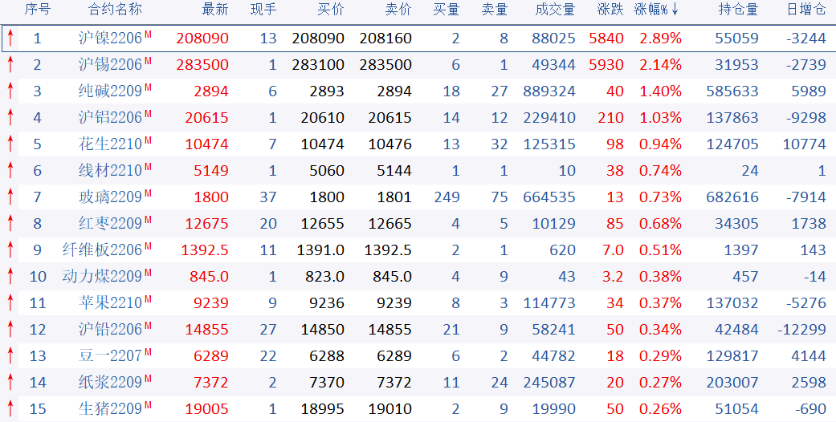Click the M marker beside 玻璃2209
The image size is (836, 422).
pyautogui.click(x=148, y=194)
